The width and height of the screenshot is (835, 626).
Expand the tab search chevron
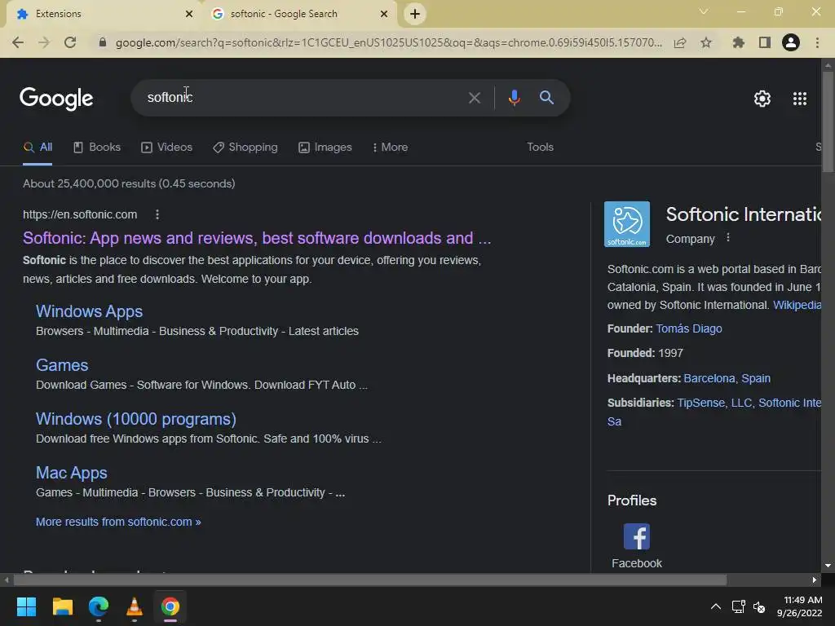tap(704, 11)
